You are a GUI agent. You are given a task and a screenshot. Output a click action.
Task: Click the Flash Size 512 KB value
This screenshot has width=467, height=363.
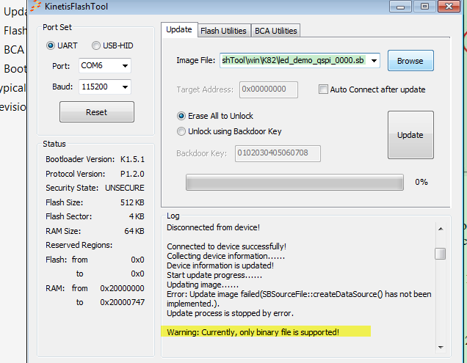(132, 202)
